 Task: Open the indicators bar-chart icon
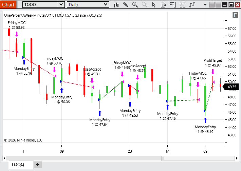point(182,5)
